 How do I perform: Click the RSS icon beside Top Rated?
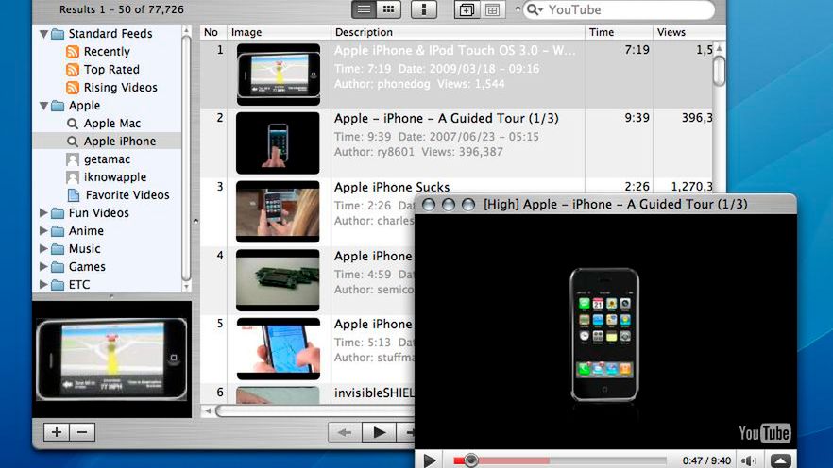point(73,70)
